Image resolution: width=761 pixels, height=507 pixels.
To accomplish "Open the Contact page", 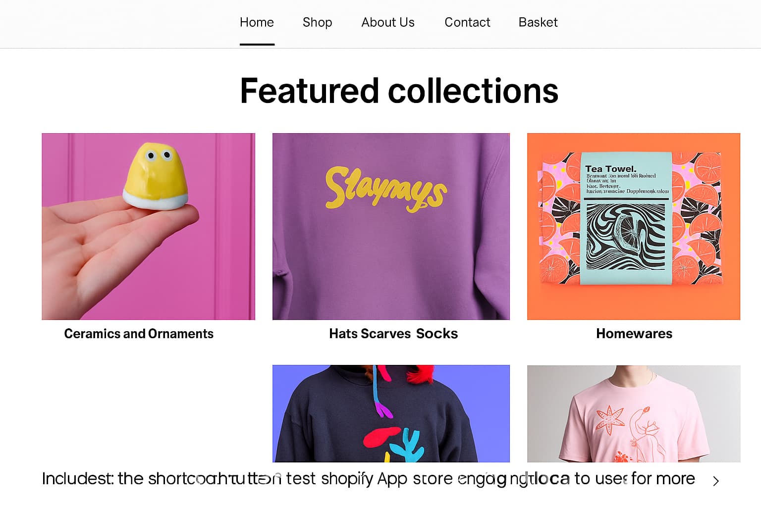I will pos(467,22).
